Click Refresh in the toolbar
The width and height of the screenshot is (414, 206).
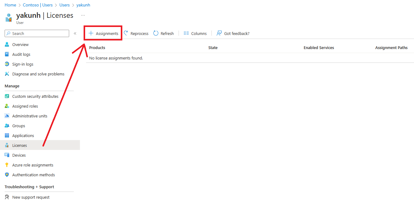(164, 33)
